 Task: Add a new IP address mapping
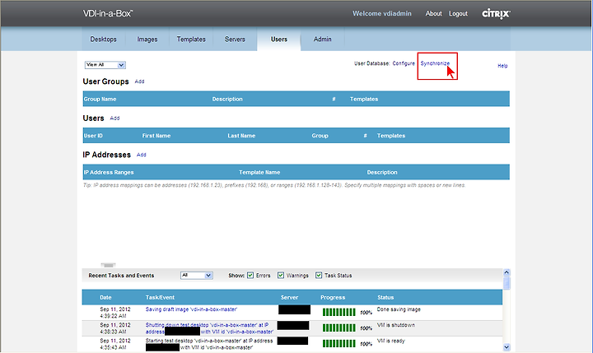coord(142,155)
